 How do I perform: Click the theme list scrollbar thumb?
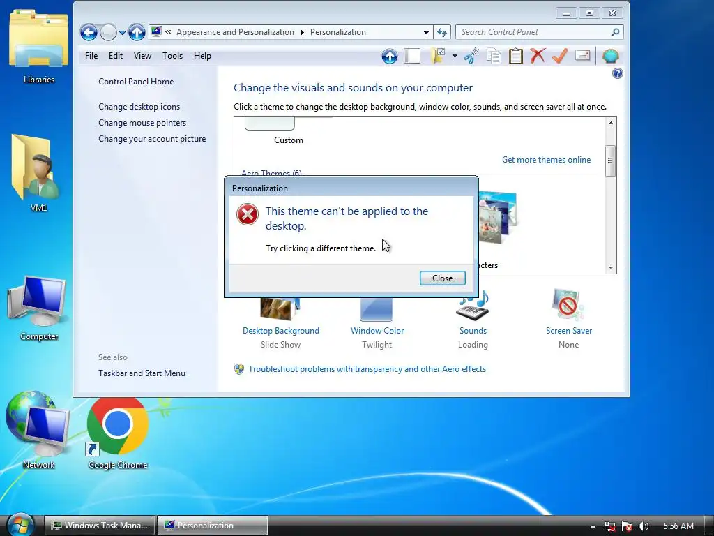611,161
